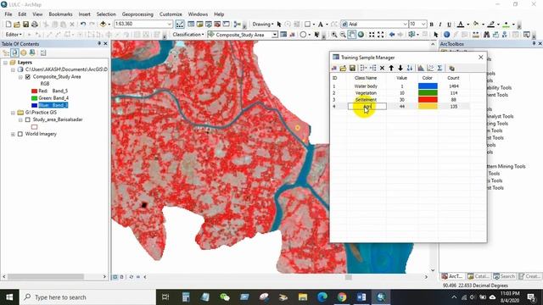543x305 pixels.
Task: Go back to previous extent arrow
Action: tap(392, 35)
